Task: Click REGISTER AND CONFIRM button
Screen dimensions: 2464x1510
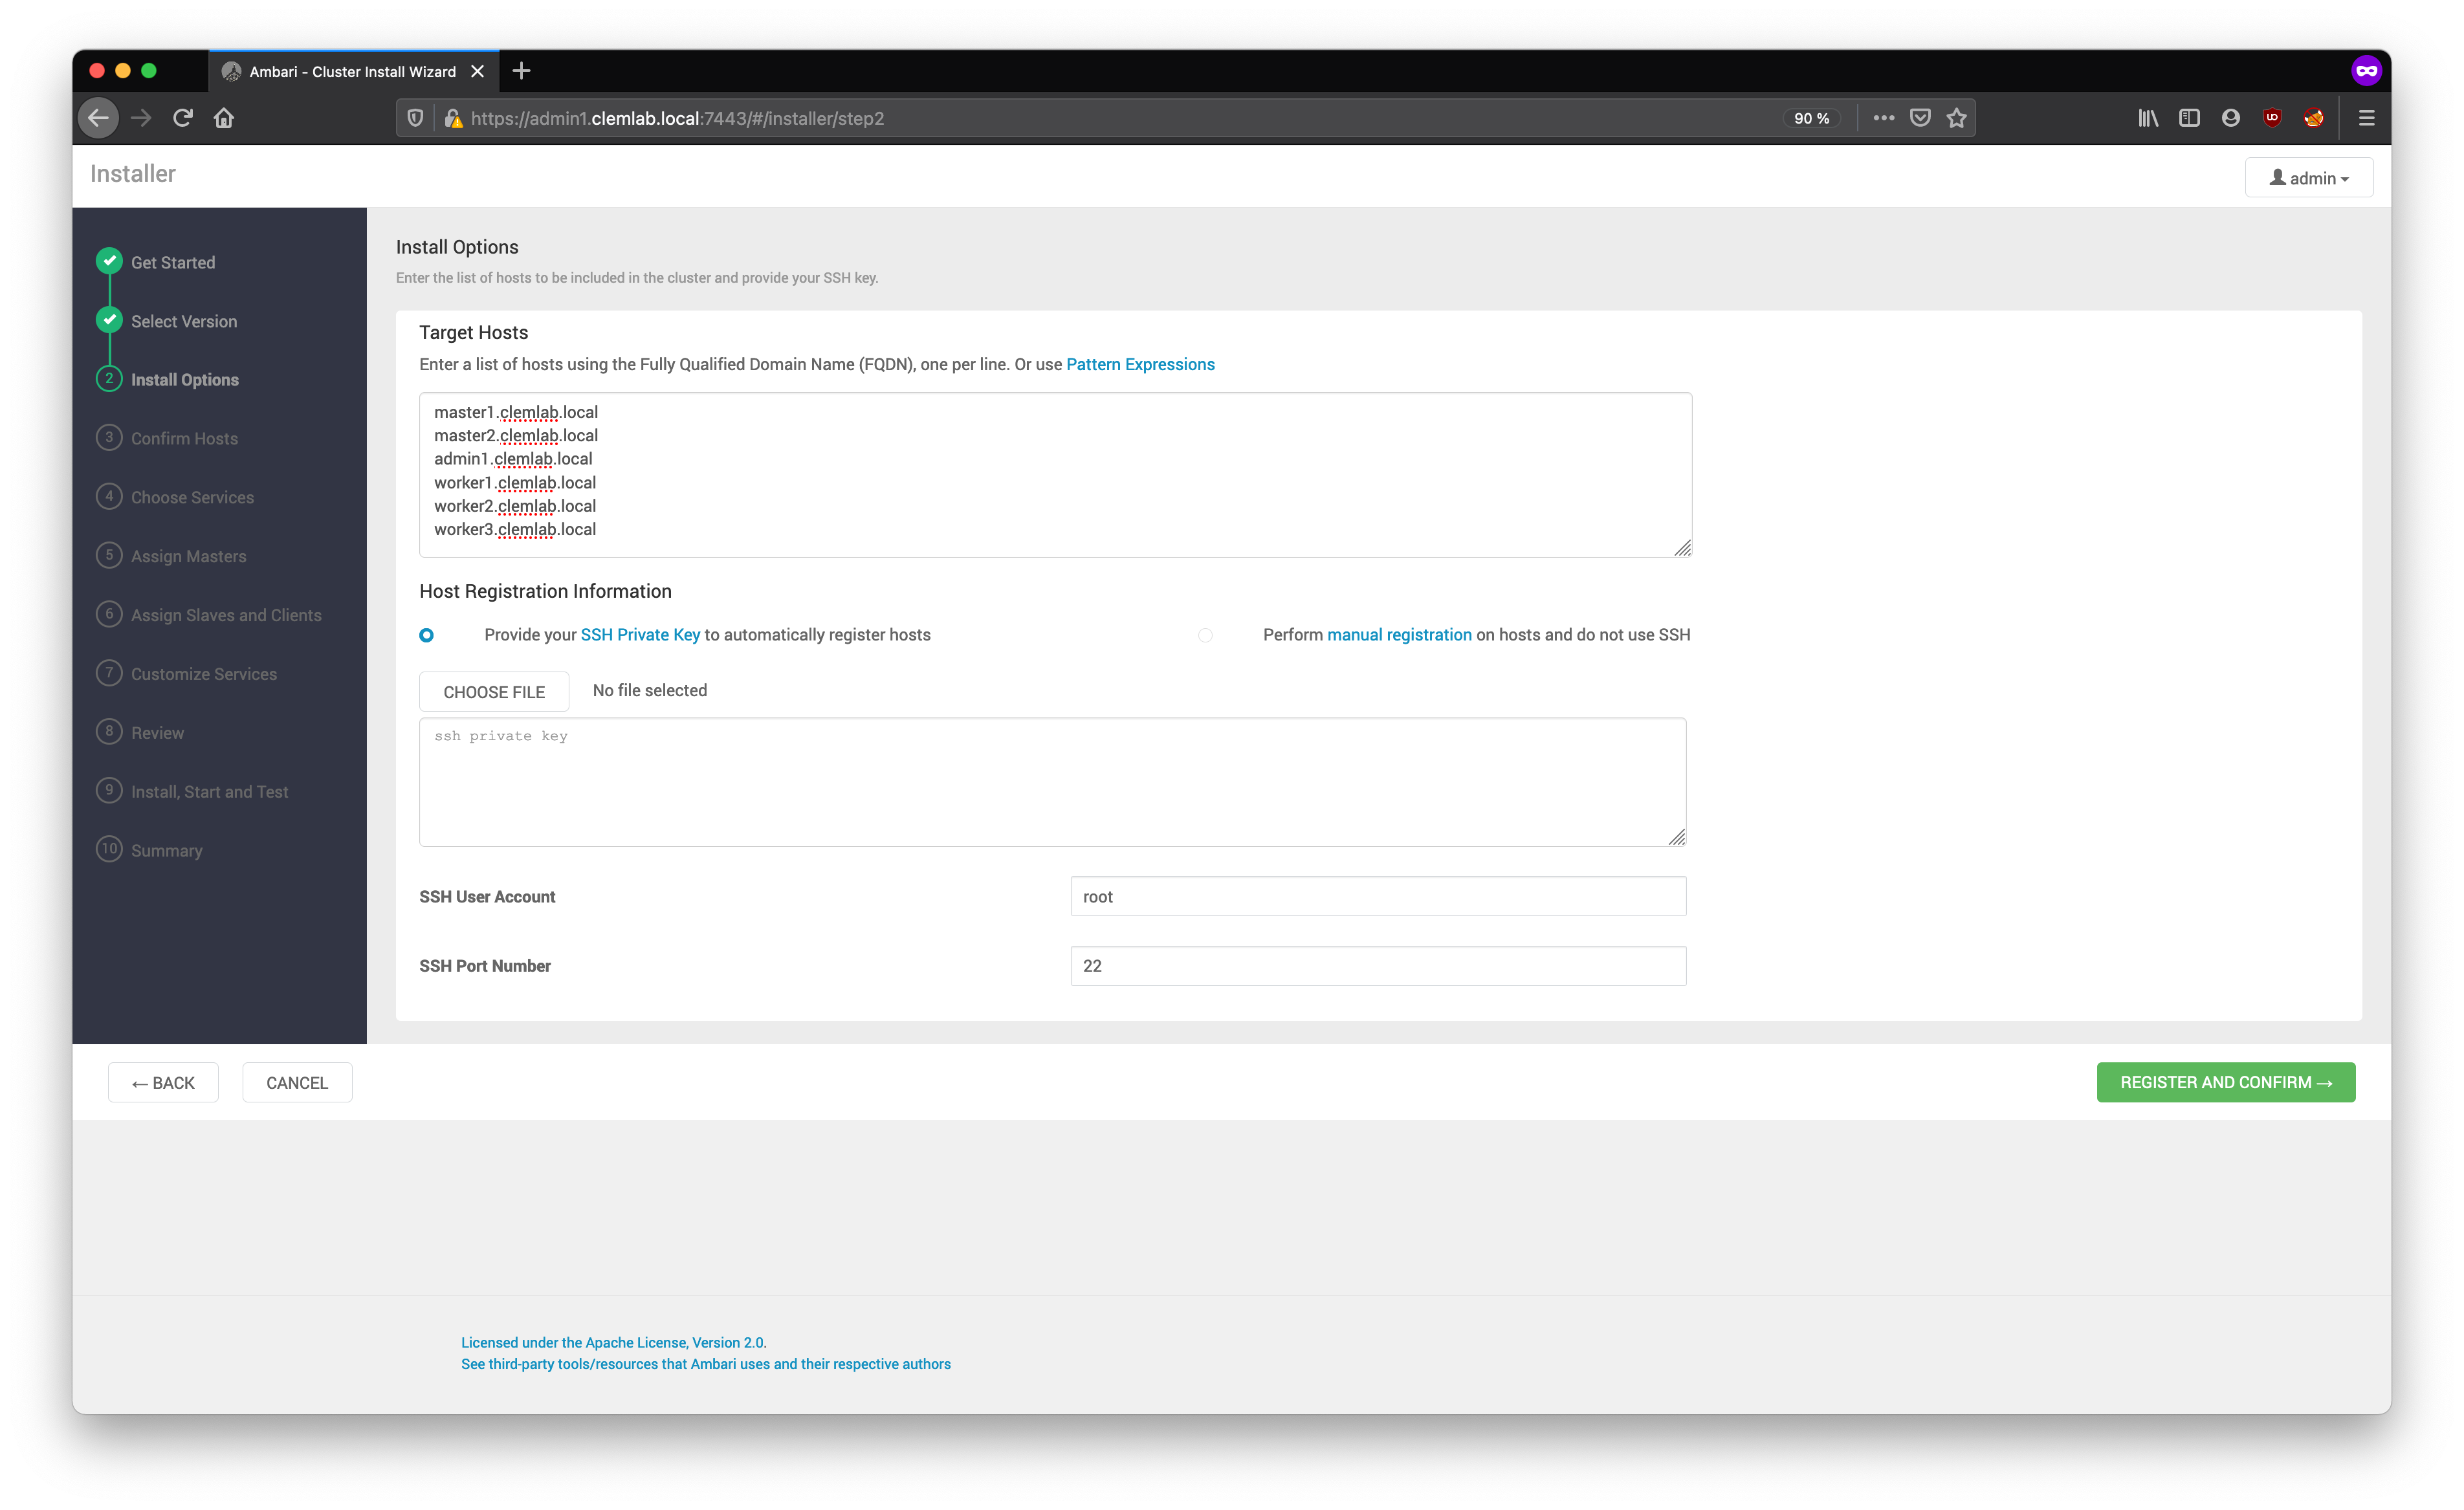Action: point(2226,1083)
